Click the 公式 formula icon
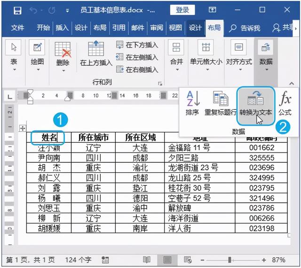This screenshot has height=268, width=301. (x=285, y=103)
